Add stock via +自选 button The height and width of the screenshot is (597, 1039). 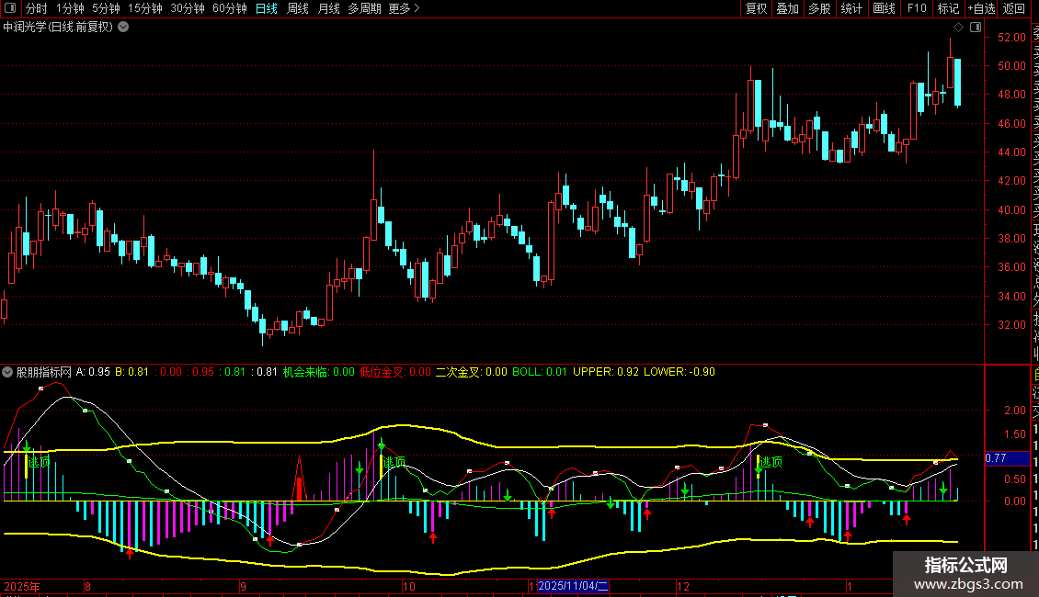click(981, 8)
